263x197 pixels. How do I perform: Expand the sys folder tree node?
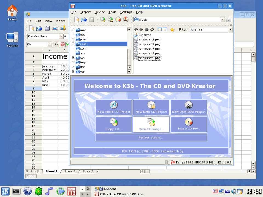(x=73, y=58)
